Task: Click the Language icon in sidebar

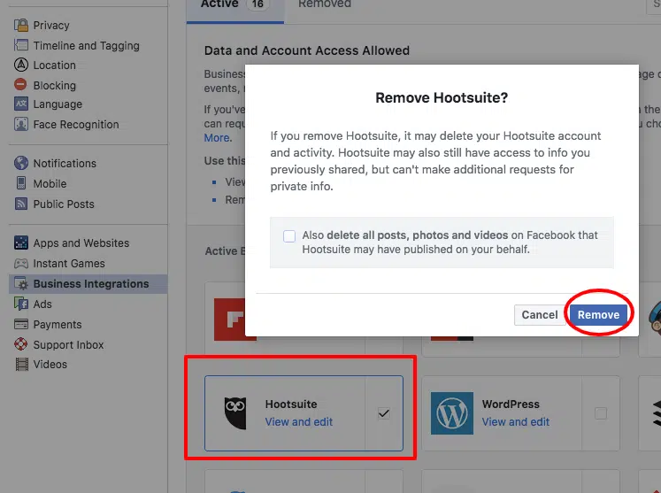Action: tap(20, 104)
